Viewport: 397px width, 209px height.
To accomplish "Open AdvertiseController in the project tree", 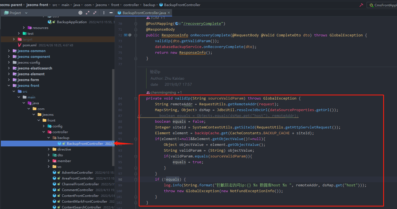I will (x=77, y=173).
